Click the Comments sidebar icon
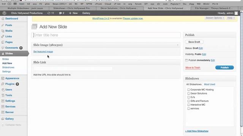 pyautogui.click(x=3, y=48)
